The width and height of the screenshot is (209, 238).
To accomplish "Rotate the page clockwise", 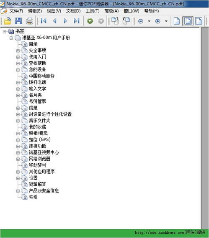I will [115, 21].
